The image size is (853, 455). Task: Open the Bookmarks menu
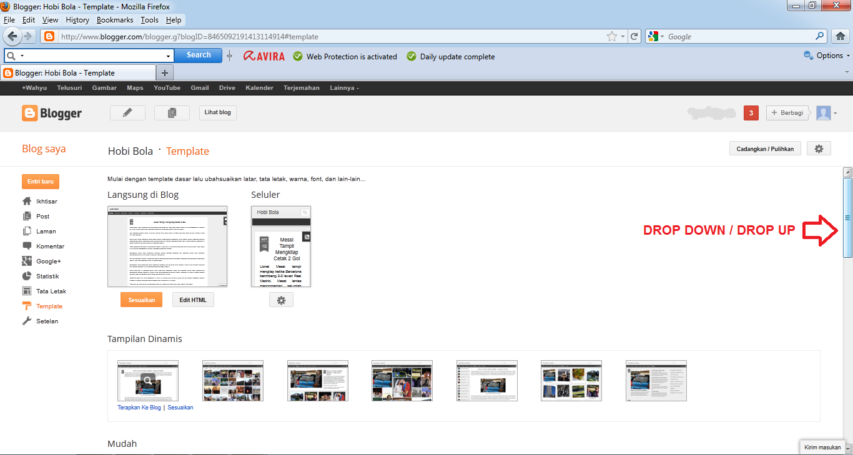pos(115,20)
